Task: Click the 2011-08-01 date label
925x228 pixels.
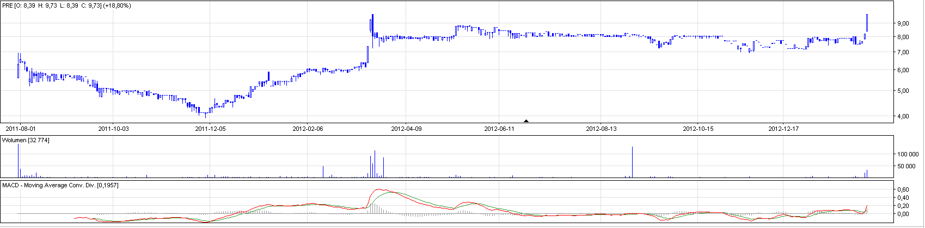Action: pyautogui.click(x=21, y=129)
